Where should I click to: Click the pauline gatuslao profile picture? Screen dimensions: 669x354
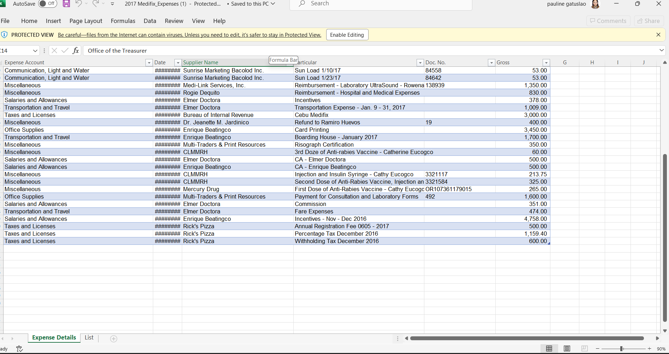595,4
